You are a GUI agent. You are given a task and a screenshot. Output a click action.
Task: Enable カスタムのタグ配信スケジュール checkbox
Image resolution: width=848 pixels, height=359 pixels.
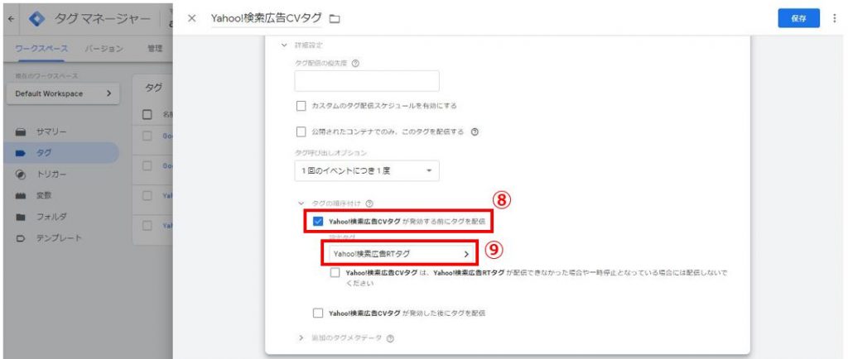pyautogui.click(x=301, y=106)
